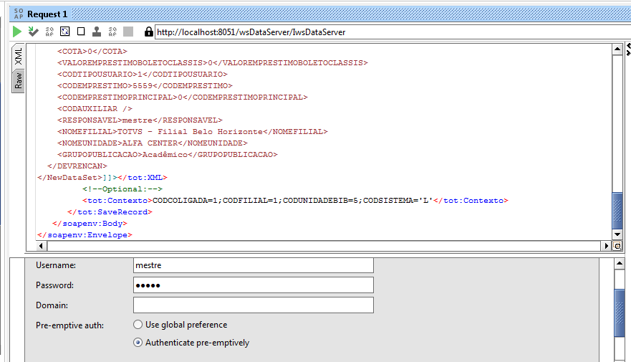Click the SOAP icon in Request 1 title
Screen dimensions: 631x362
[x=19, y=14]
